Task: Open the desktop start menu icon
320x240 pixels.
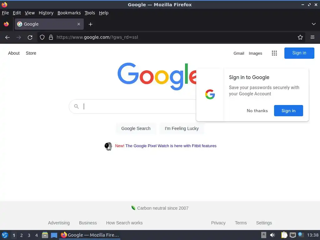Action: tap(5, 235)
